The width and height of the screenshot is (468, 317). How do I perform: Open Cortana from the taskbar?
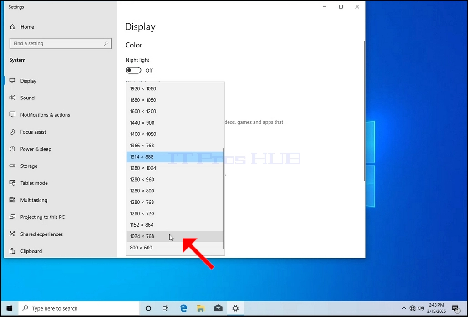coord(148,308)
